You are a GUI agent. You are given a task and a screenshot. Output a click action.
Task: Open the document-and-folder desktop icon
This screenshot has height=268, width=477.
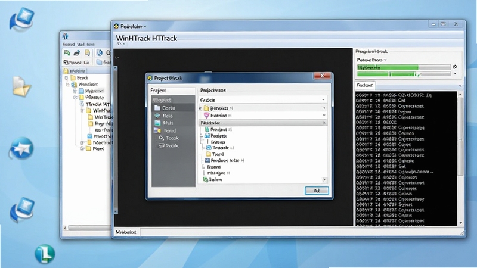(x=21, y=86)
